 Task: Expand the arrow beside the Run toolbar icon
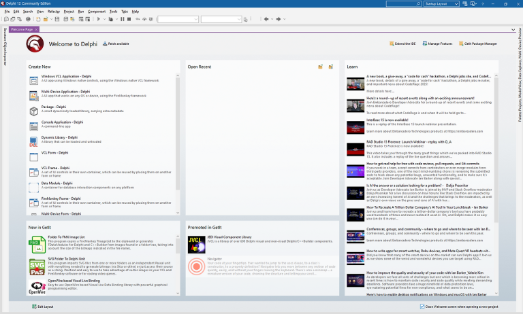[x=104, y=19]
